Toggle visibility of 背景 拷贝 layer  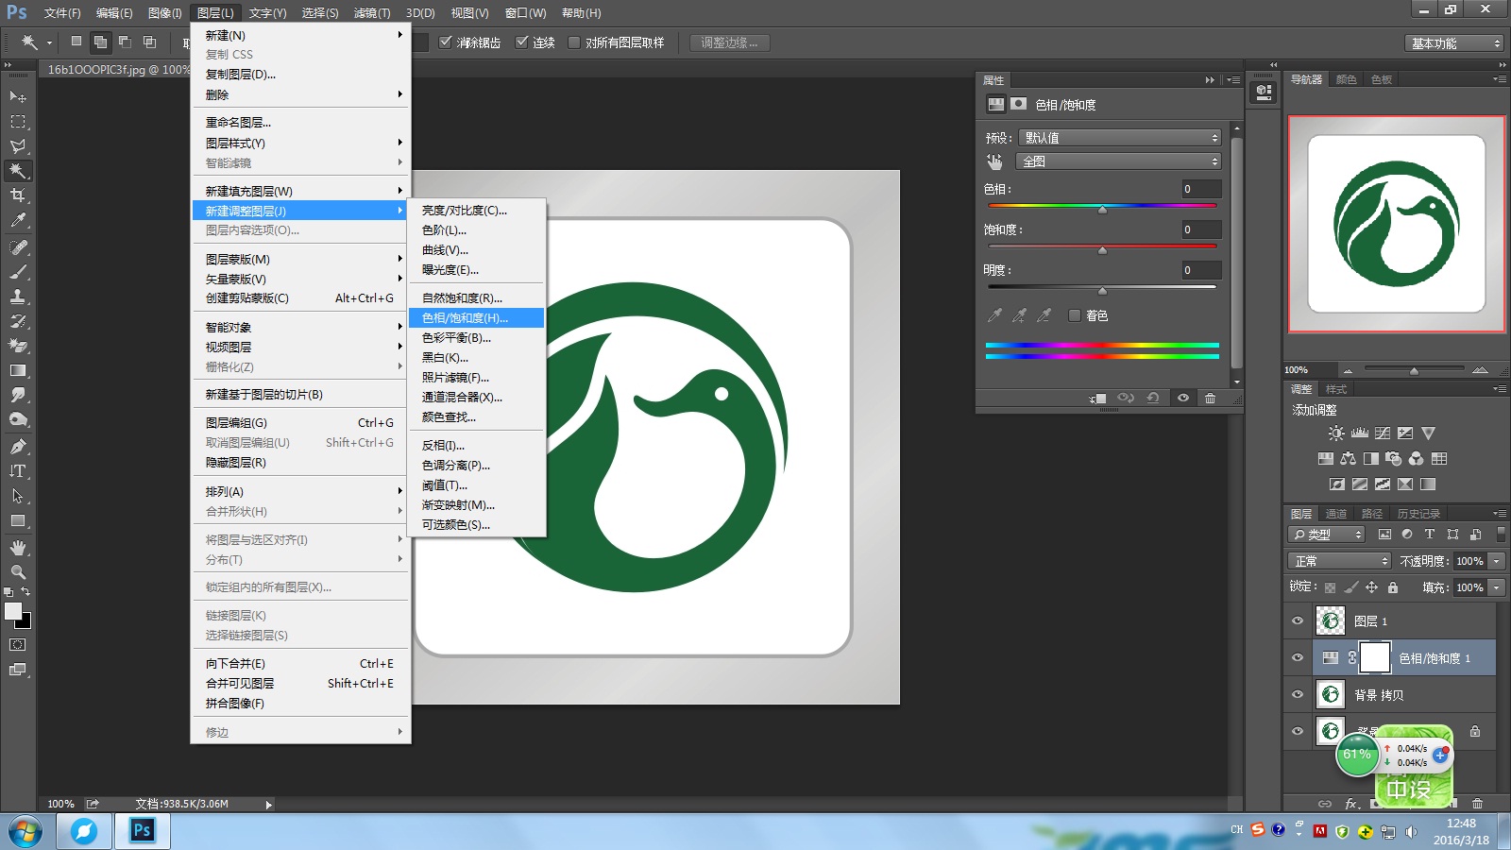pos(1298,694)
